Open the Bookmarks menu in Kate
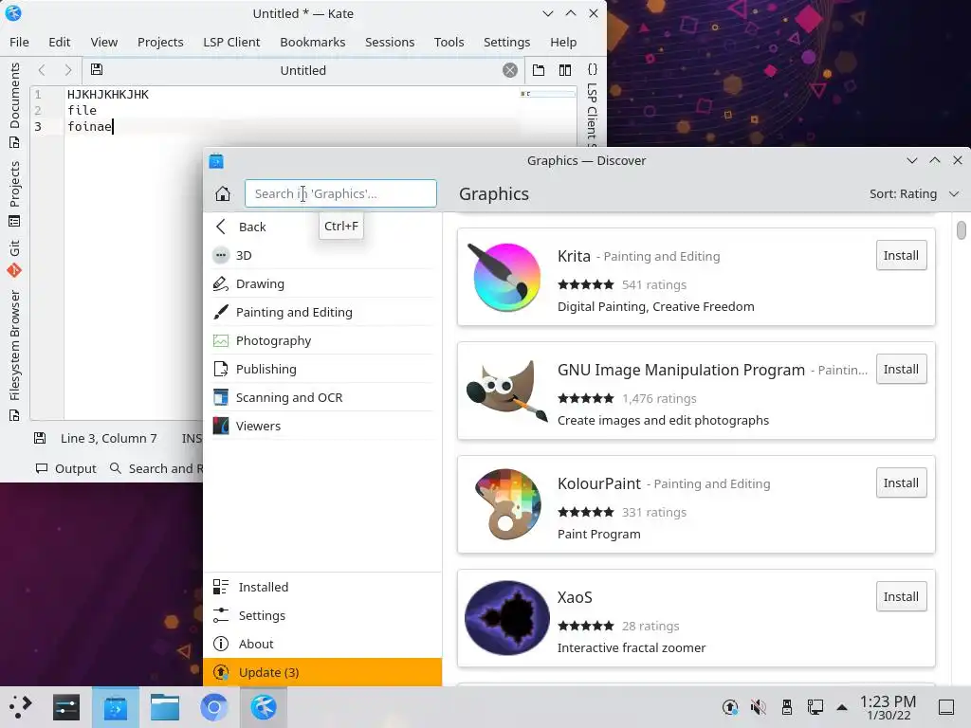 coord(313,42)
